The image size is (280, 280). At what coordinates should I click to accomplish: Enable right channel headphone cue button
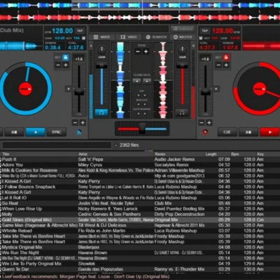[182, 113]
